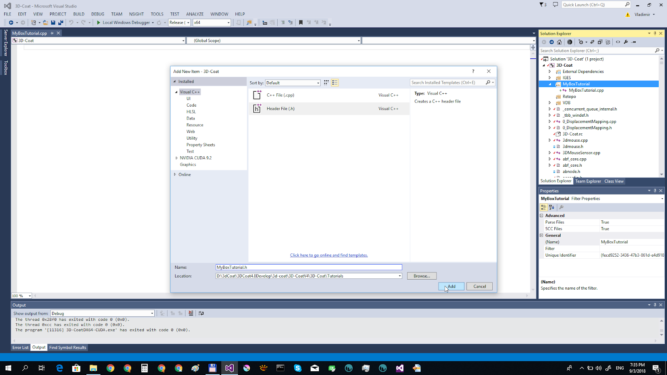This screenshot has width=667, height=375.
Task: Click Sync with Active Document icon
Action: tap(592, 42)
